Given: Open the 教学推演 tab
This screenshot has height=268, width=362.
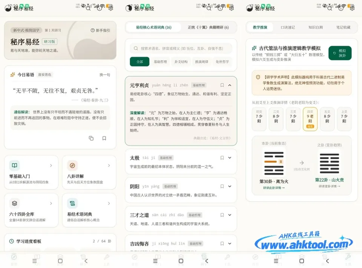Looking at the screenshot, I should pyautogui.click(x=260, y=27).
